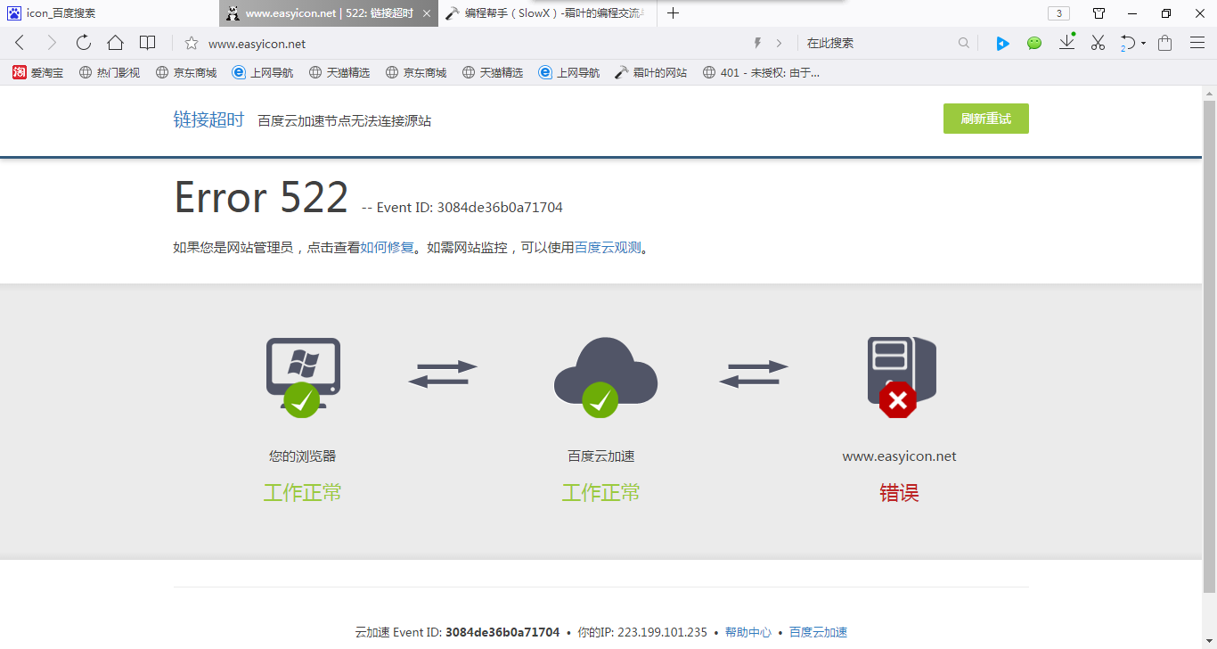This screenshot has width=1217, height=649.
Task: Open the first 天猫精选 bookmark
Action: (339, 73)
